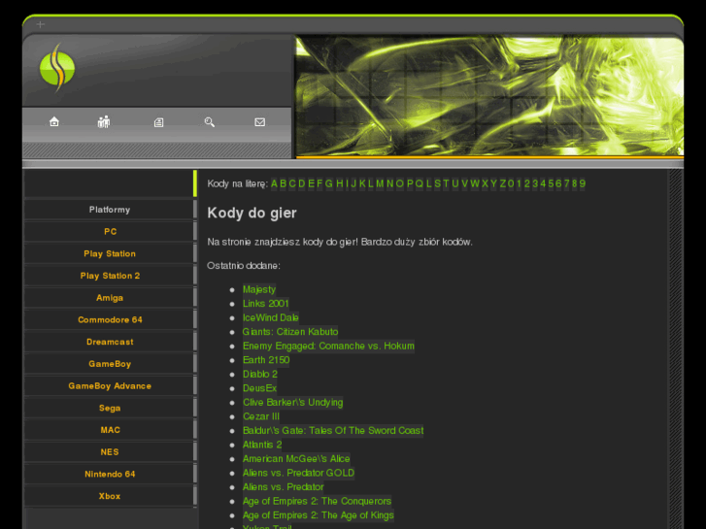Click letter M in codes index
706x529 pixels.
(x=380, y=183)
